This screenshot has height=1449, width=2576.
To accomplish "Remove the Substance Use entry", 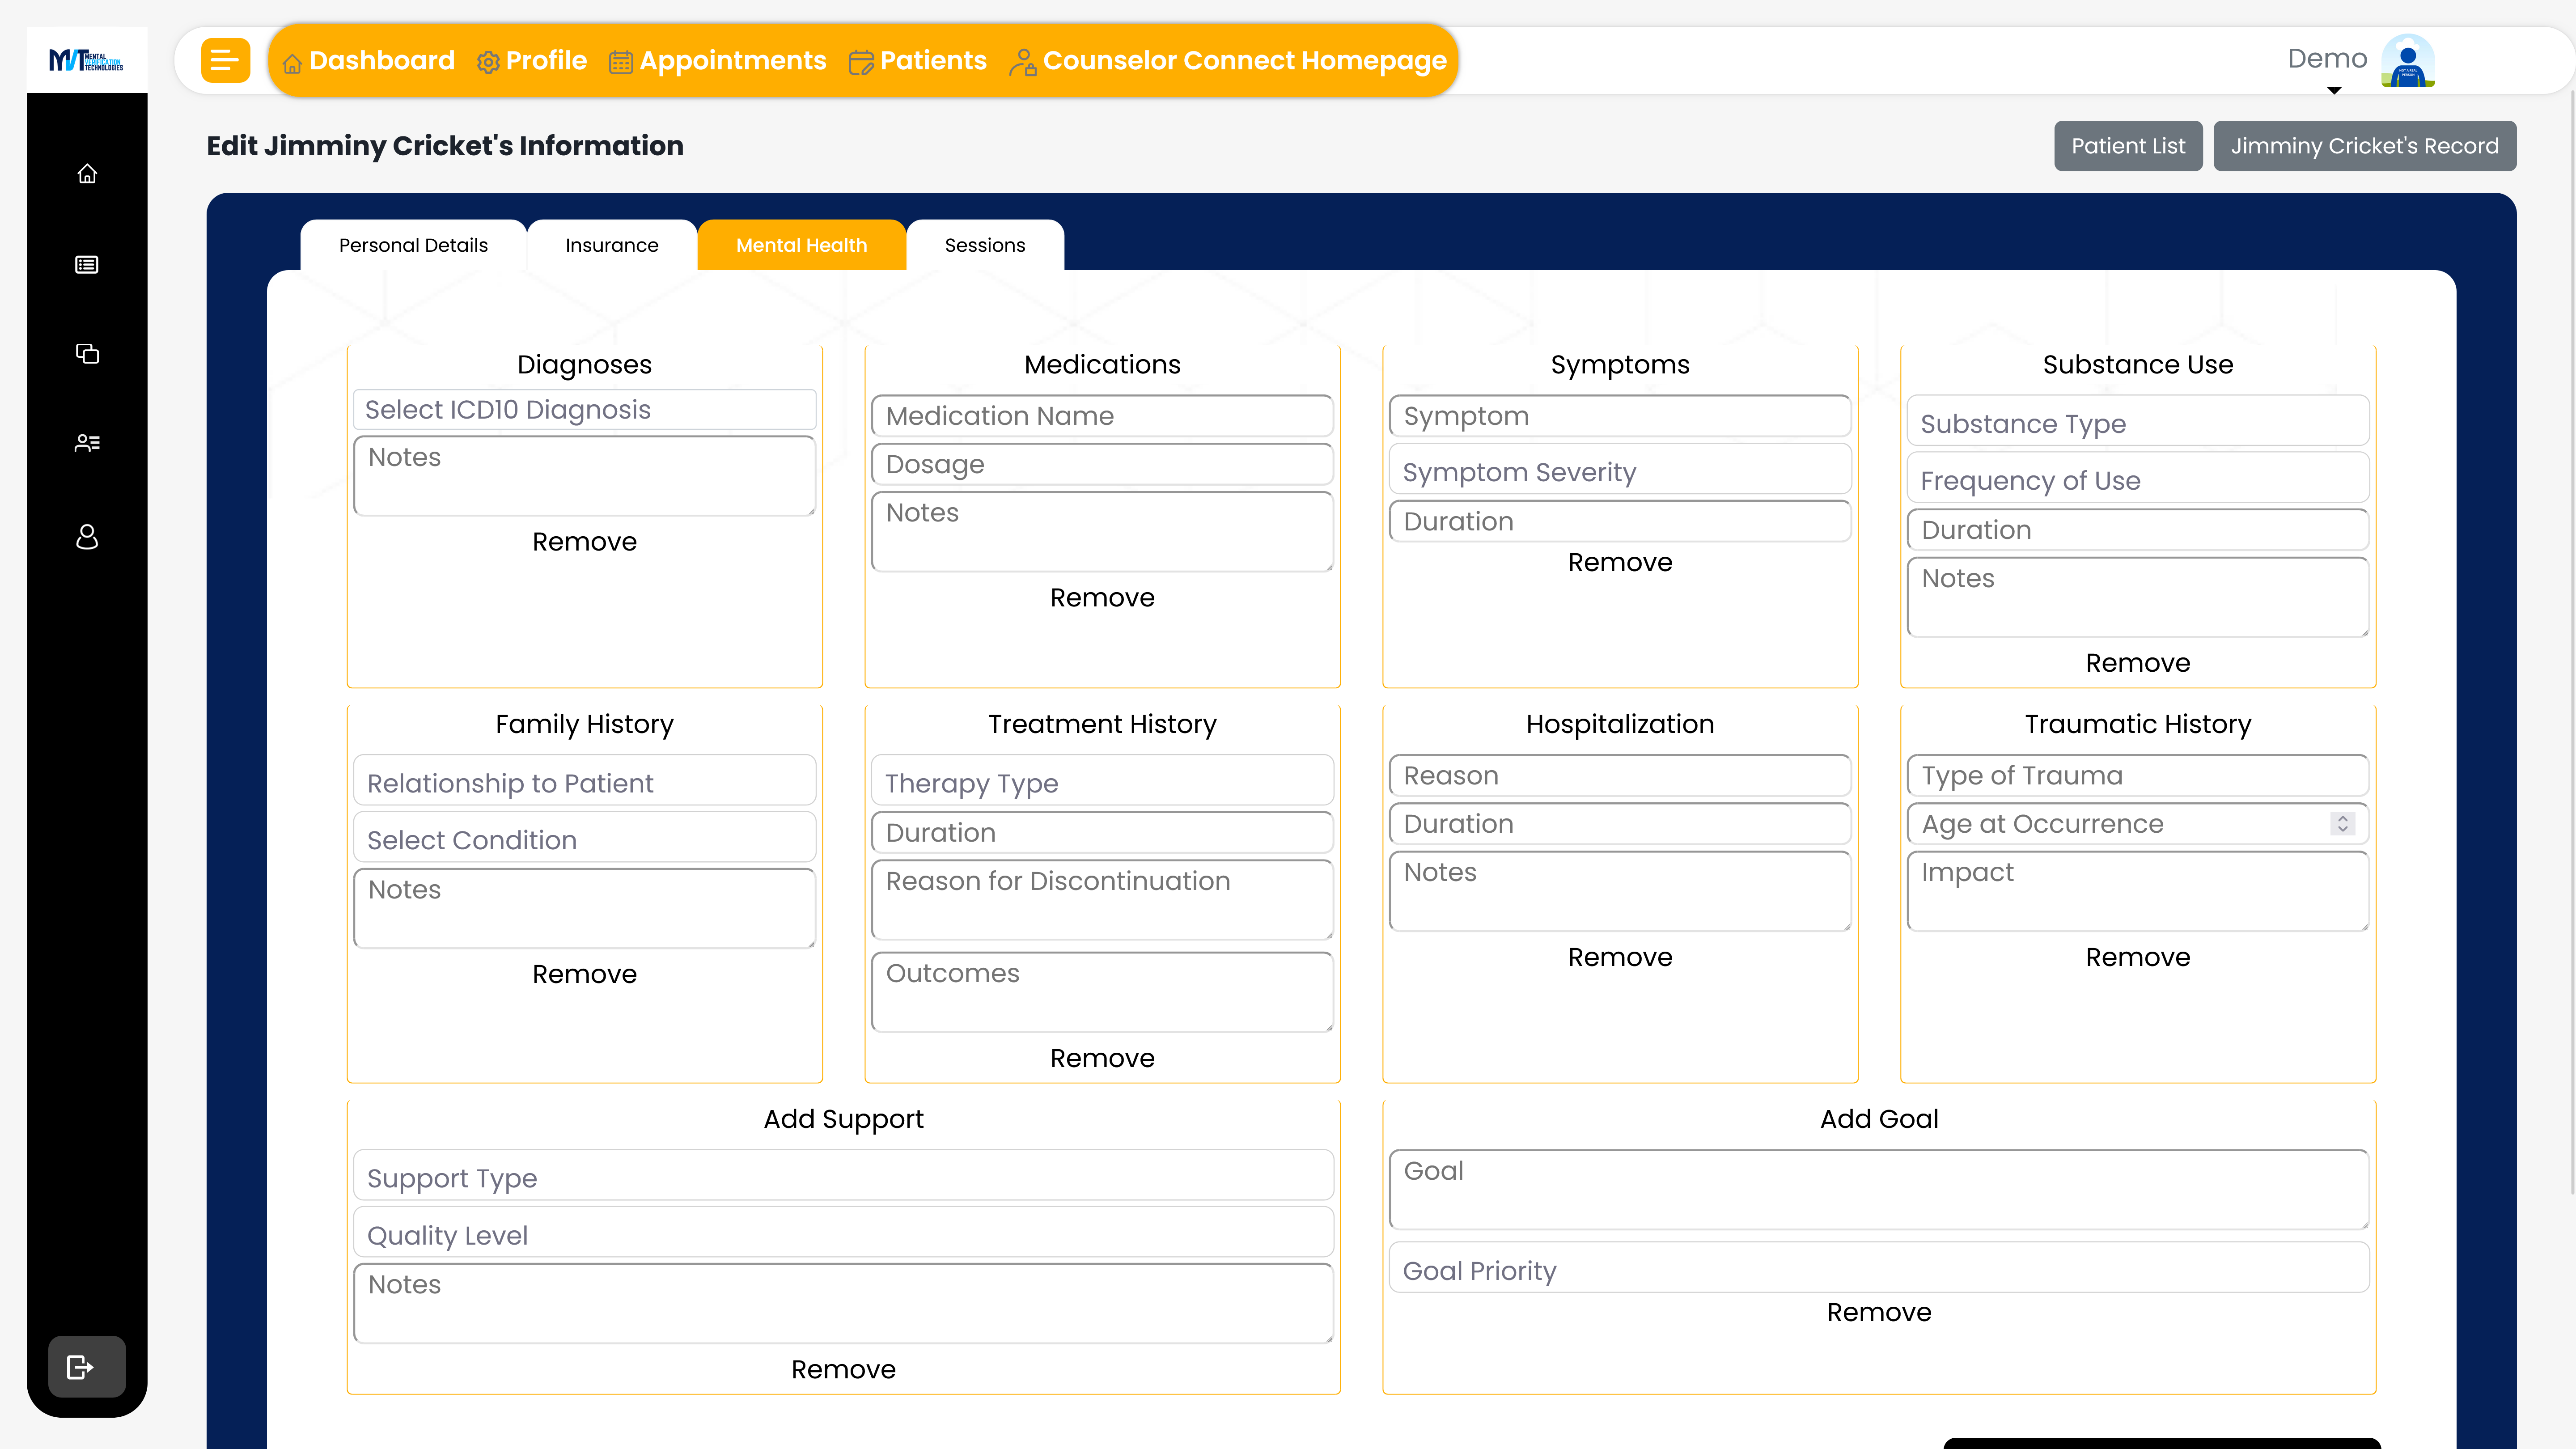I will (x=2138, y=663).
